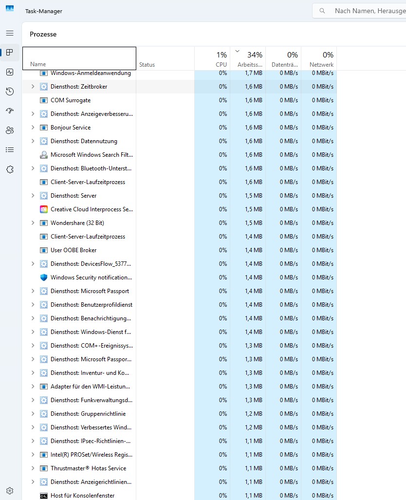Expand the Wondershare (32 Bit) process group

(33, 223)
